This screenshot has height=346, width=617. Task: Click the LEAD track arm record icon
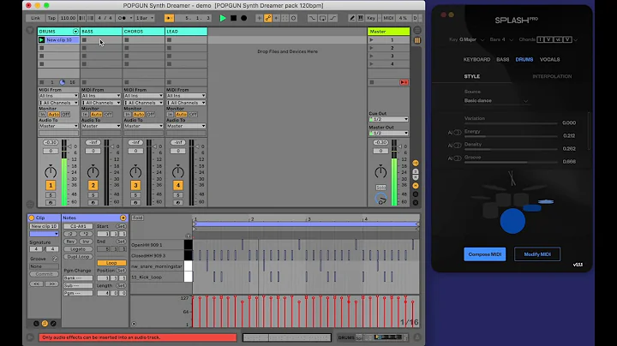coord(178,202)
